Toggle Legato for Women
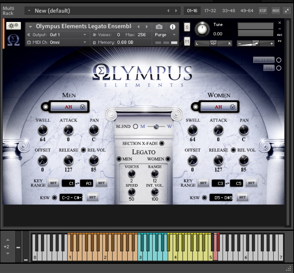Screen dimensions: 294x273 click(x=168, y=159)
